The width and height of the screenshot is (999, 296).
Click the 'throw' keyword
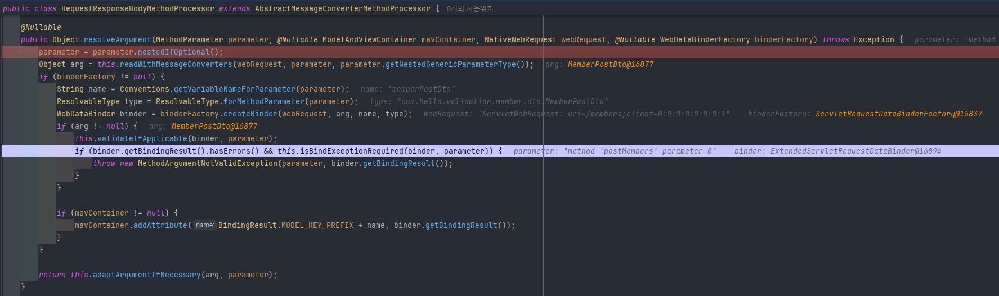[x=104, y=163]
